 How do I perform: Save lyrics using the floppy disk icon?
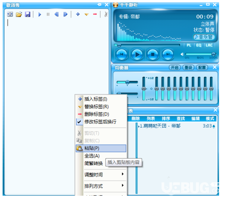click(x=28, y=14)
